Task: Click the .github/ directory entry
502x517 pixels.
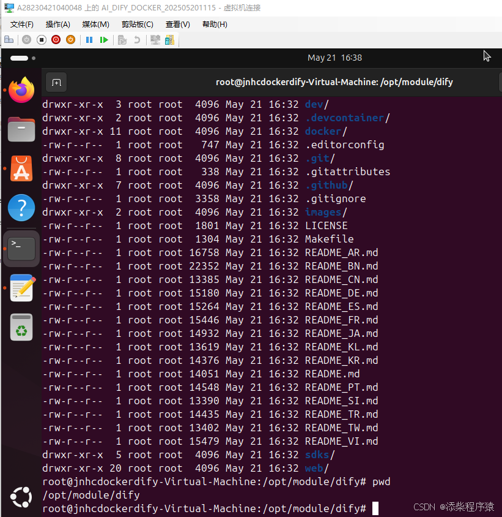Action: (329, 186)
